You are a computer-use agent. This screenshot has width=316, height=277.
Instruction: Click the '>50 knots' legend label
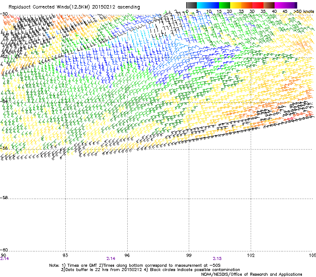304,11
